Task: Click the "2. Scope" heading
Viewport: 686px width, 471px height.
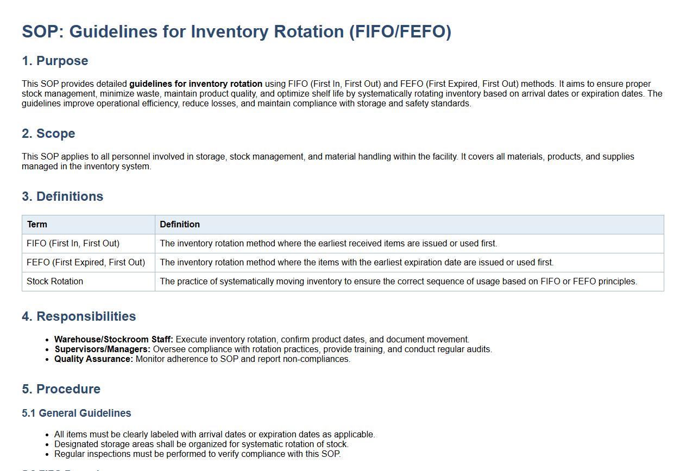Action: click(48, 133)
